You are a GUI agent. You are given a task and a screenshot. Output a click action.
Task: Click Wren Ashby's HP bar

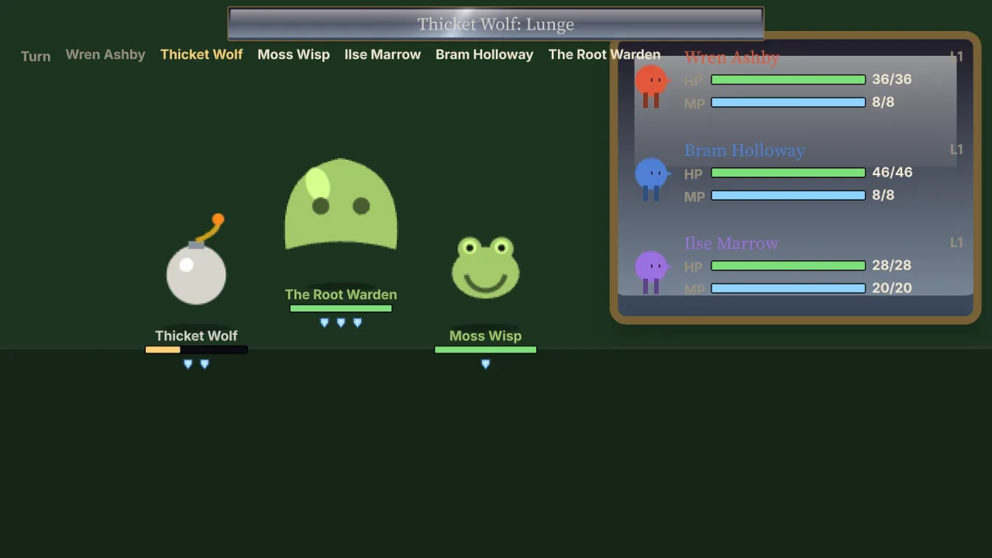tap(788, 80)
